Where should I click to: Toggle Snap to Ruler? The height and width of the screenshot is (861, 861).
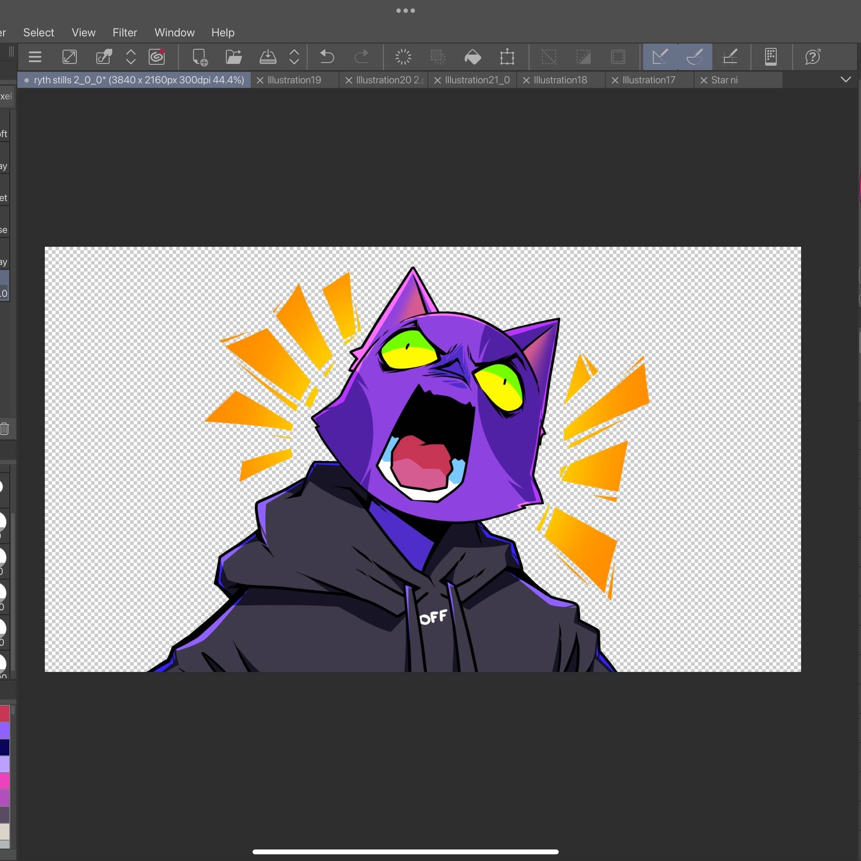tap(660, 57)
